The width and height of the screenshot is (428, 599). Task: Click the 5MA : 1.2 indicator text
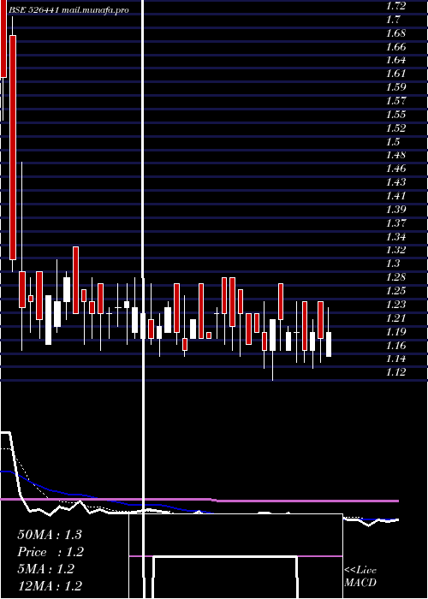click(46, 569)
